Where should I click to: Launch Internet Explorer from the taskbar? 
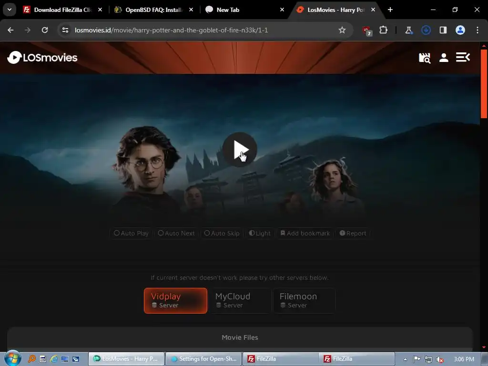click(54, 359)
